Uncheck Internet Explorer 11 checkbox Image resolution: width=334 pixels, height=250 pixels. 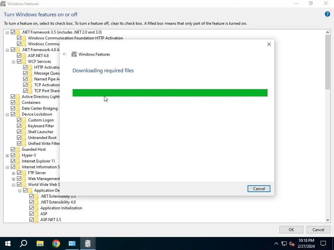13,161
